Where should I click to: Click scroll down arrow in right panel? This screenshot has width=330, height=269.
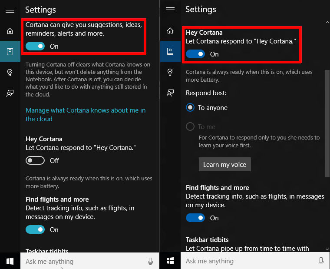coord(327,249)
